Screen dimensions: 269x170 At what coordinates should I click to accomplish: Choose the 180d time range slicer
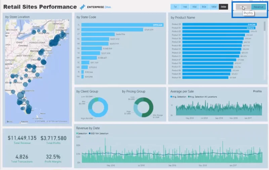(214, 7)
